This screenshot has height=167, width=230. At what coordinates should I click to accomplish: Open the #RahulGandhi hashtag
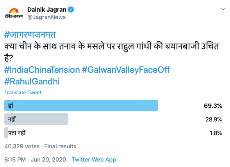[32, 81]
